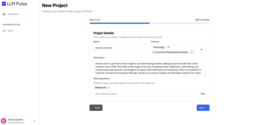The width and height of the screenshot is (259, 125).
Task: Open Dashboard in the sidebar
Action: click(13, 14)
